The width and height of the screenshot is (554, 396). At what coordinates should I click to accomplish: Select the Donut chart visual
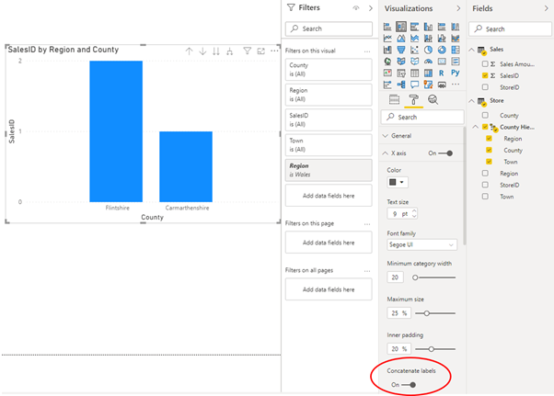click(x=442, y=50)
